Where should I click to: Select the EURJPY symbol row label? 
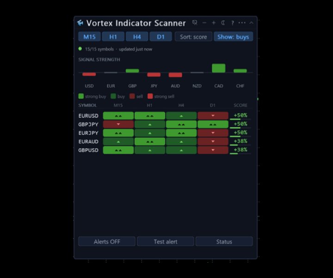tap(88, 133)
